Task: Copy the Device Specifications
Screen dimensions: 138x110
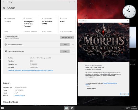Action: (65, 45)
